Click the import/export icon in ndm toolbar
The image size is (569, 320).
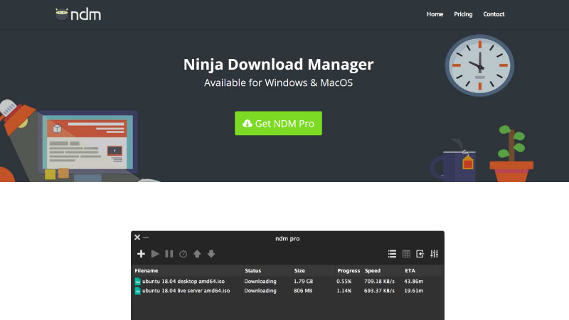(x=420, y=254)
